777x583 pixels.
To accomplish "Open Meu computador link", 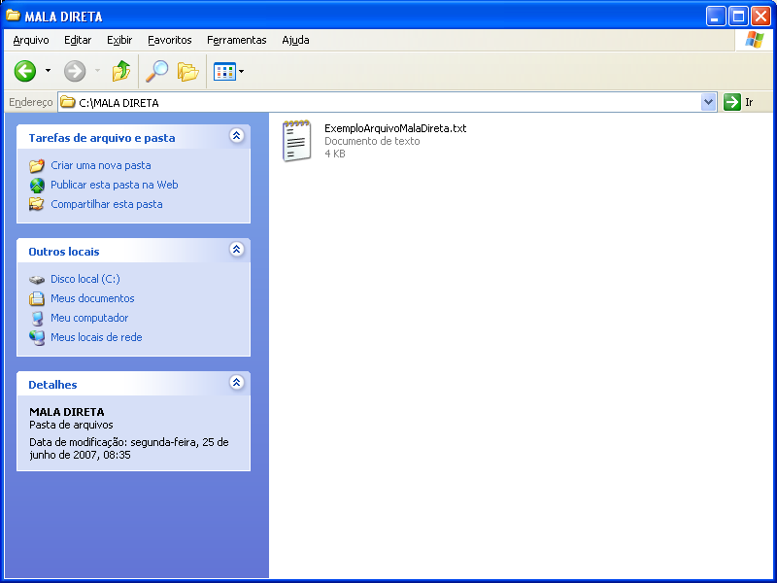I will click(89, 318).
